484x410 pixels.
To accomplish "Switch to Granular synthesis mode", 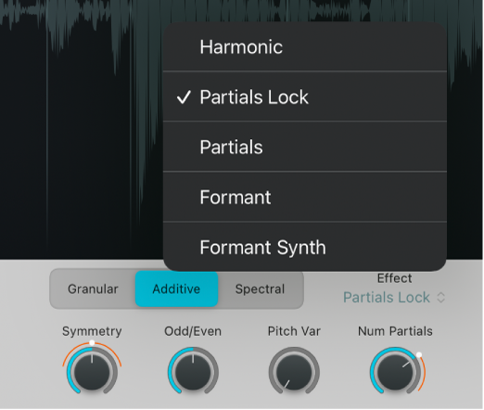I will (93, 289).
